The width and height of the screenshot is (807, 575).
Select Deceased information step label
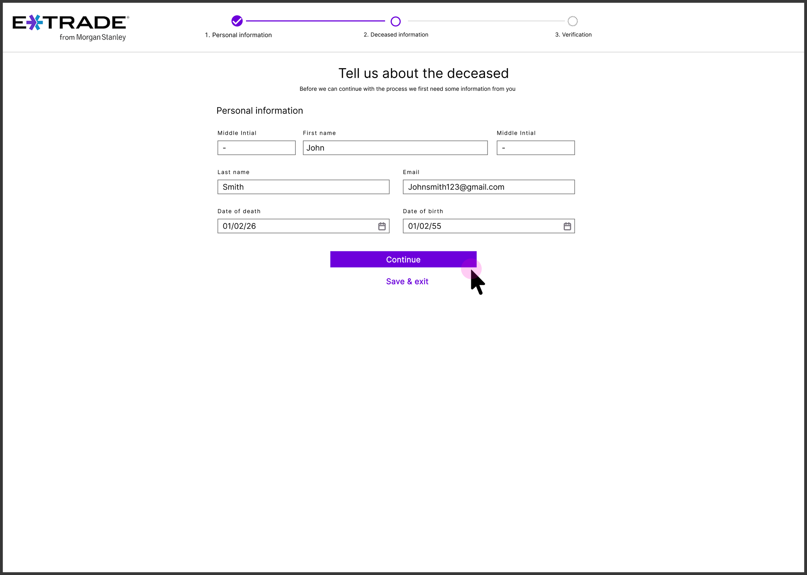(395, 35)
